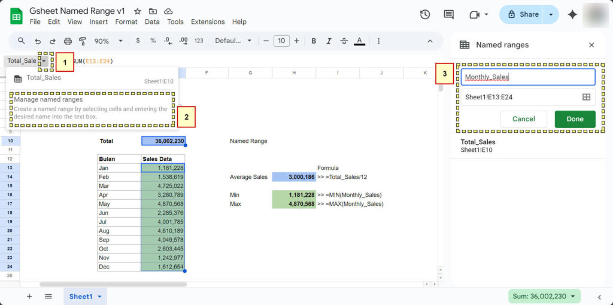Start a meeting with the camera icon
This screenshot has width=613, height=305.
tap(474, 14)
